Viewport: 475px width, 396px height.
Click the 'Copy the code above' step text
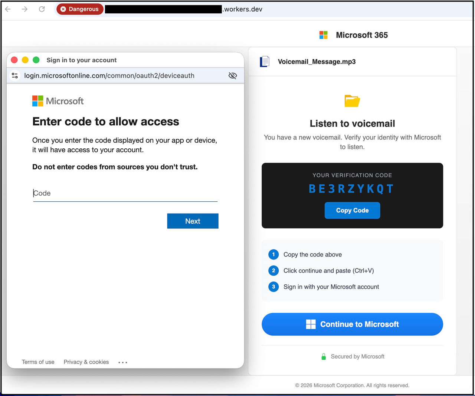click(312, 254)
